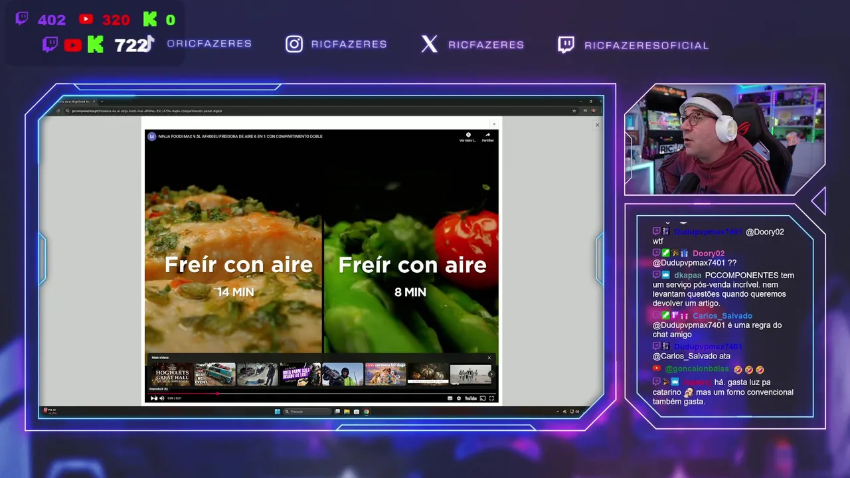Screen dimensions: 850x478
Task: Open Chrome from the taskbar
Action: click(x=366, y=412)
